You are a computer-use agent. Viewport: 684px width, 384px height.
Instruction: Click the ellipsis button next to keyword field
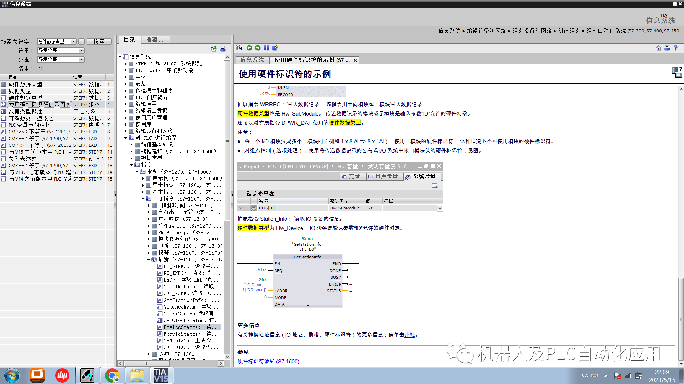click(x=81, y=42)
